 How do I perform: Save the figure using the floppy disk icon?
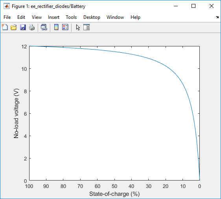[x=23, y=27]
